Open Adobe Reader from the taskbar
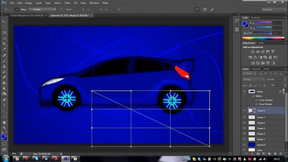 56,159
